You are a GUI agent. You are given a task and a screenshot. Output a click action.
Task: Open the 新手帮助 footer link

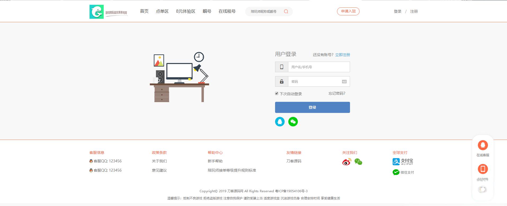coord(215,161)
